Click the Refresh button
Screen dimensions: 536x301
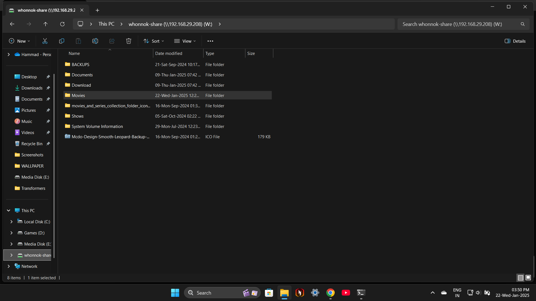coord(62,24)
